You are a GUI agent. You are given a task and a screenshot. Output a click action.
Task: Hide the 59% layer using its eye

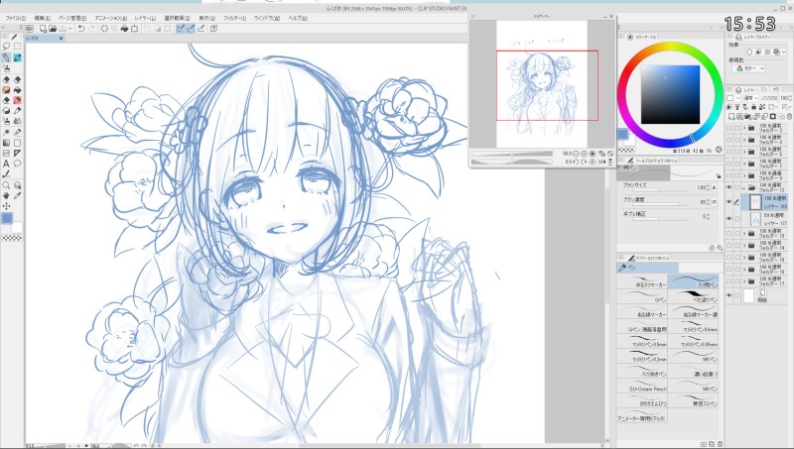[x=729, y=218]
